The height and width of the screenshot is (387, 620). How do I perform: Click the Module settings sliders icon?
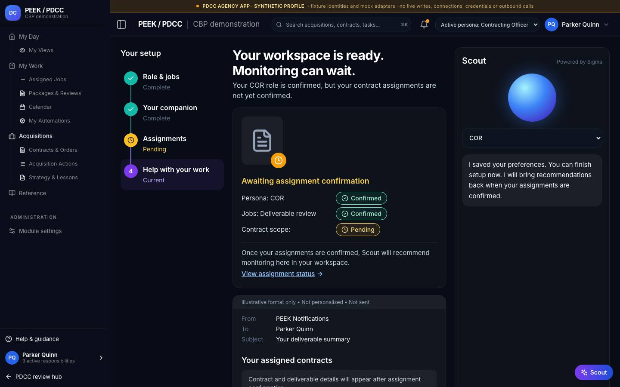pyautogui.click(x=12, y=231)
